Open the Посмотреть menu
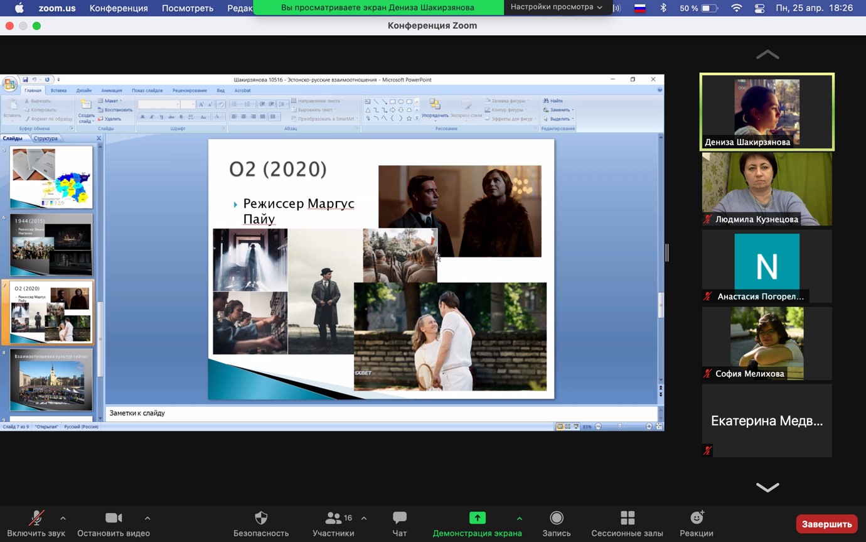This screenshot has height=542, width=866. [x=188, y=8]
